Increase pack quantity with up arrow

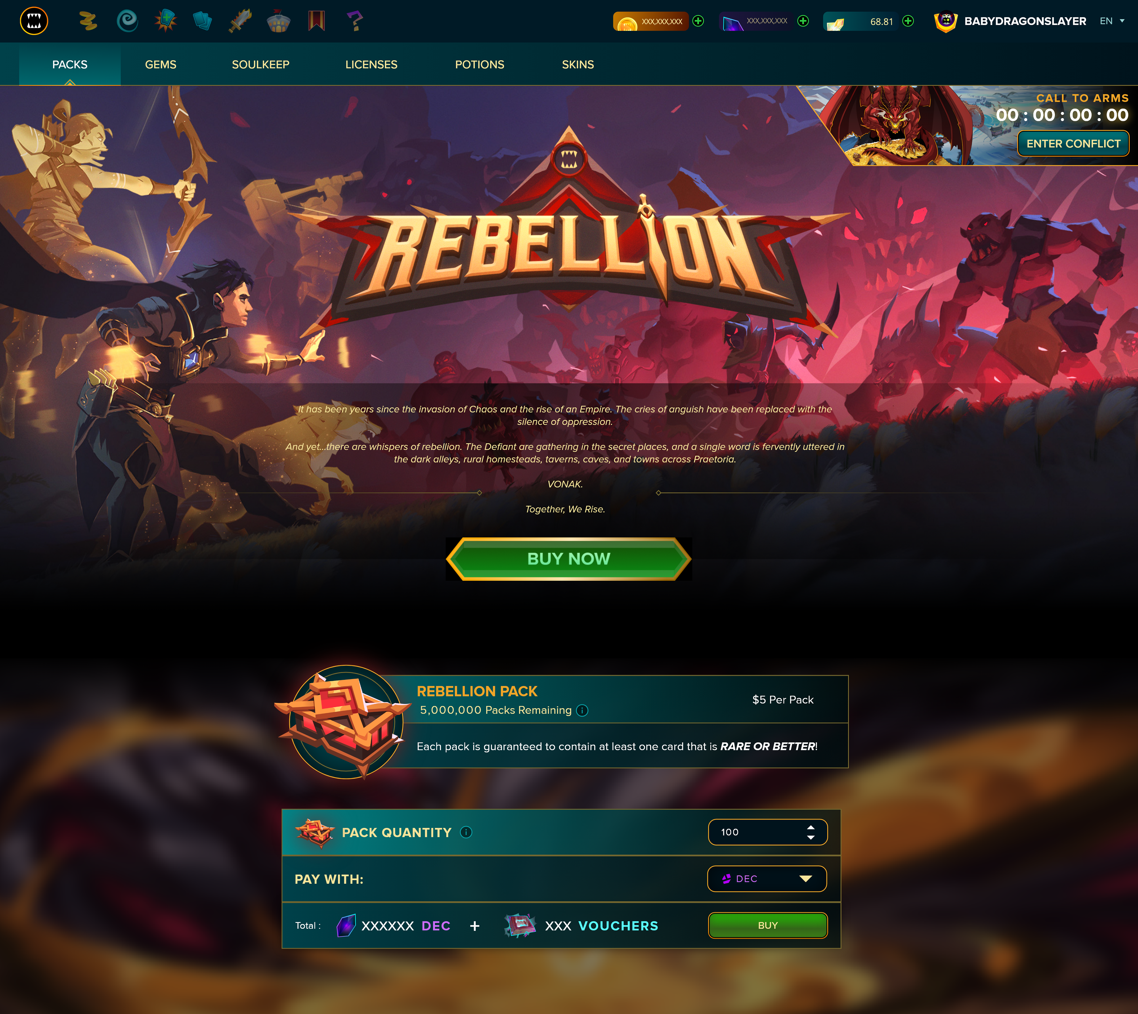pos(811,827)
